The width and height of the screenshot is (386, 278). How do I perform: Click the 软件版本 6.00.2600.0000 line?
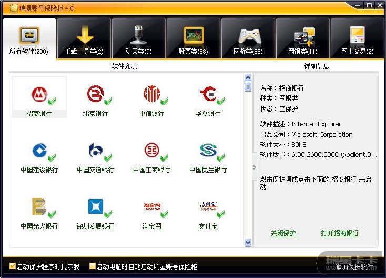[319, 154]
